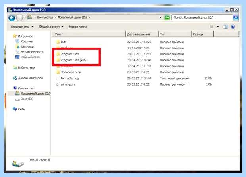Open Help with the question mark icon
Screen dimensions: 246x177
point(233,27)
